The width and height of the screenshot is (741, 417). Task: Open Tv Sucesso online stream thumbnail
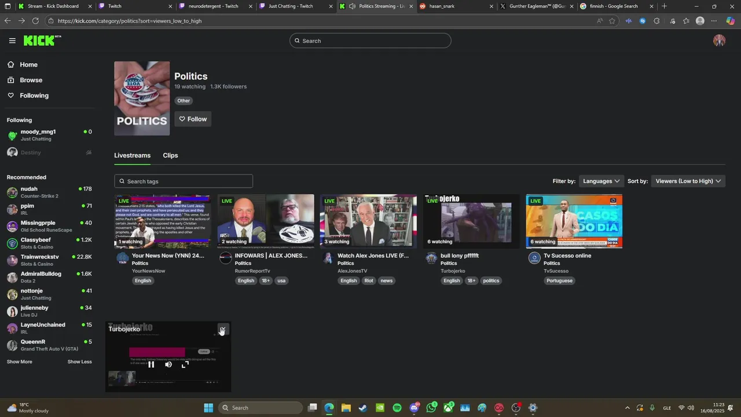[574, 221]
